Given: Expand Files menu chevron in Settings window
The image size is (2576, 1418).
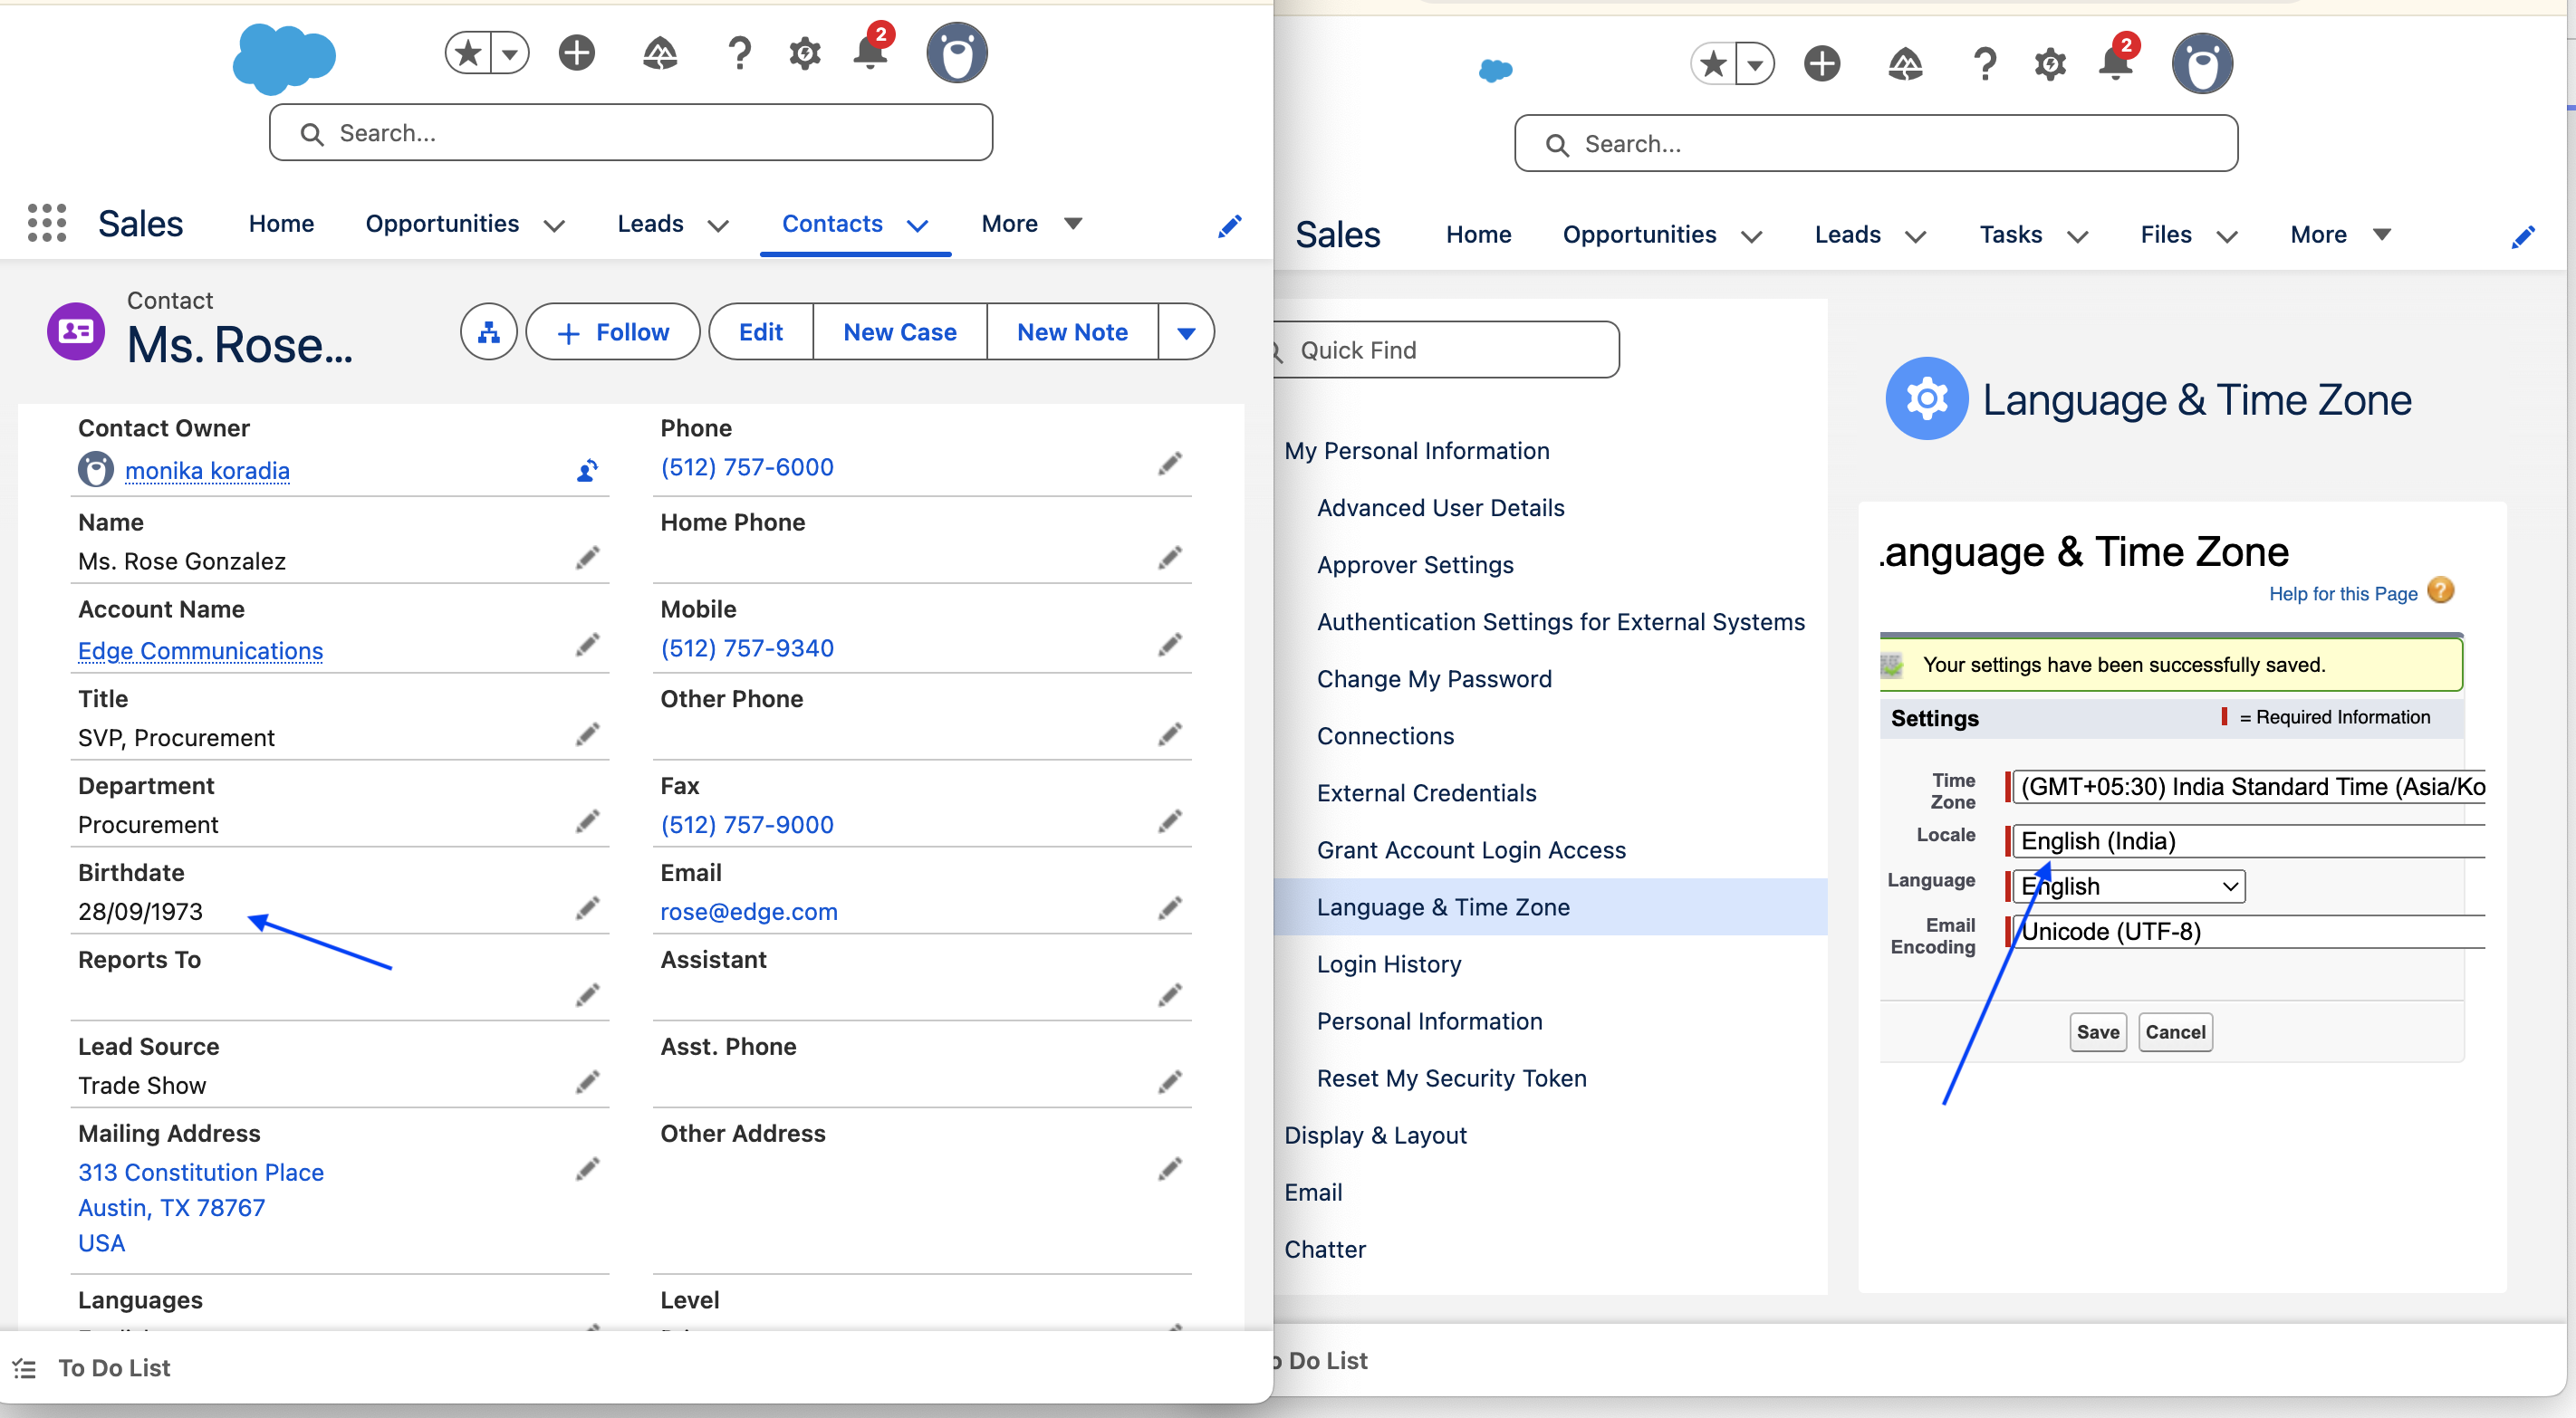Looking at the screenshot, I should click(2227, 237).
